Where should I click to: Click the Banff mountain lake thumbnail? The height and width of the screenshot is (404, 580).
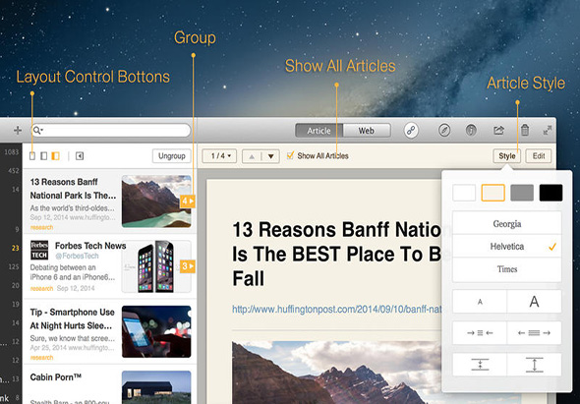tap(156, 202)
